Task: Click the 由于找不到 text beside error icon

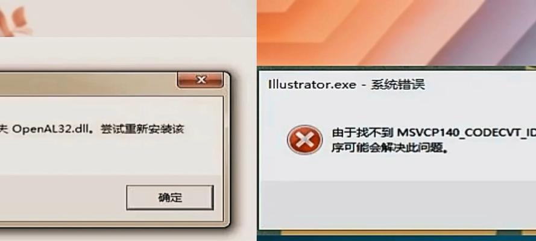Action: tap(362, 133)
